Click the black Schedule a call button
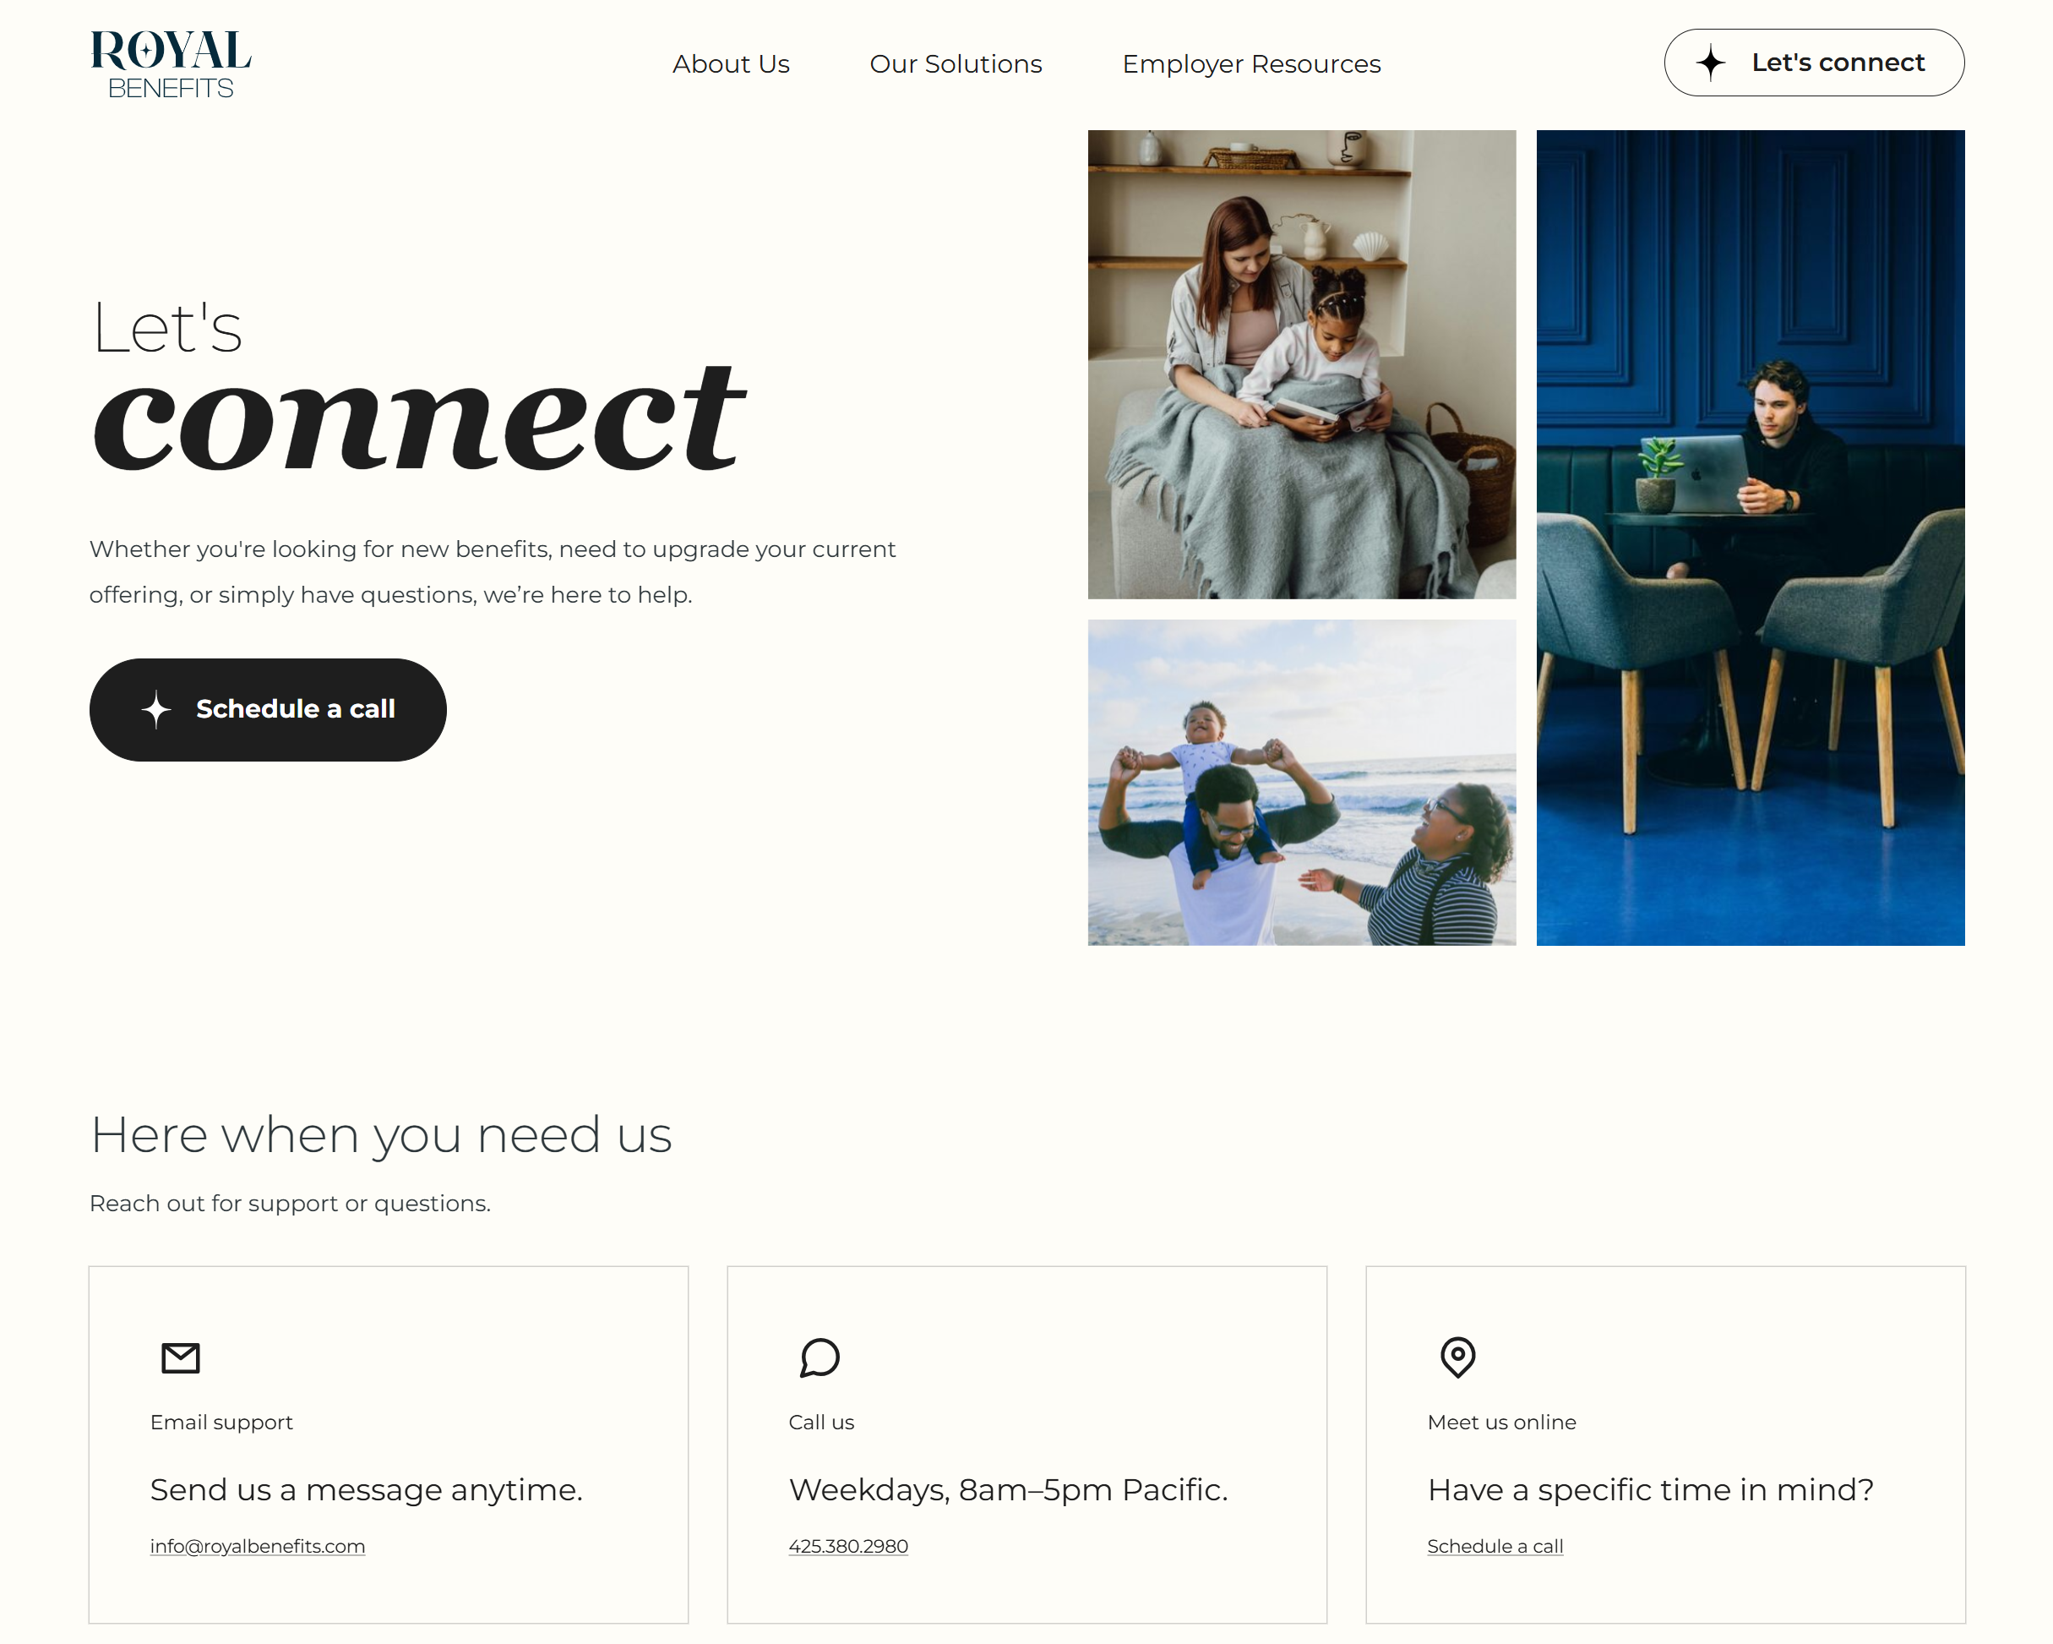 (x=268, y=710)
